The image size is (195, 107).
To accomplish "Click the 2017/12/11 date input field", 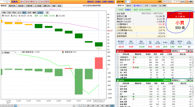I will click(168, 2).
